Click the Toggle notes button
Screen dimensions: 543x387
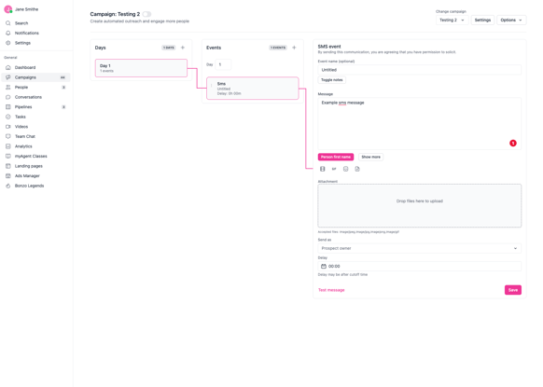(332, 80)
